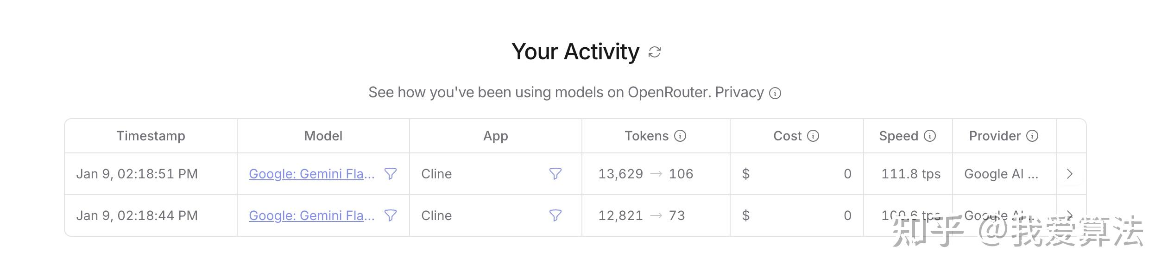Click the Speed column info icon
The width and height of the screenshot is (1174, 278).
point(929,136)
